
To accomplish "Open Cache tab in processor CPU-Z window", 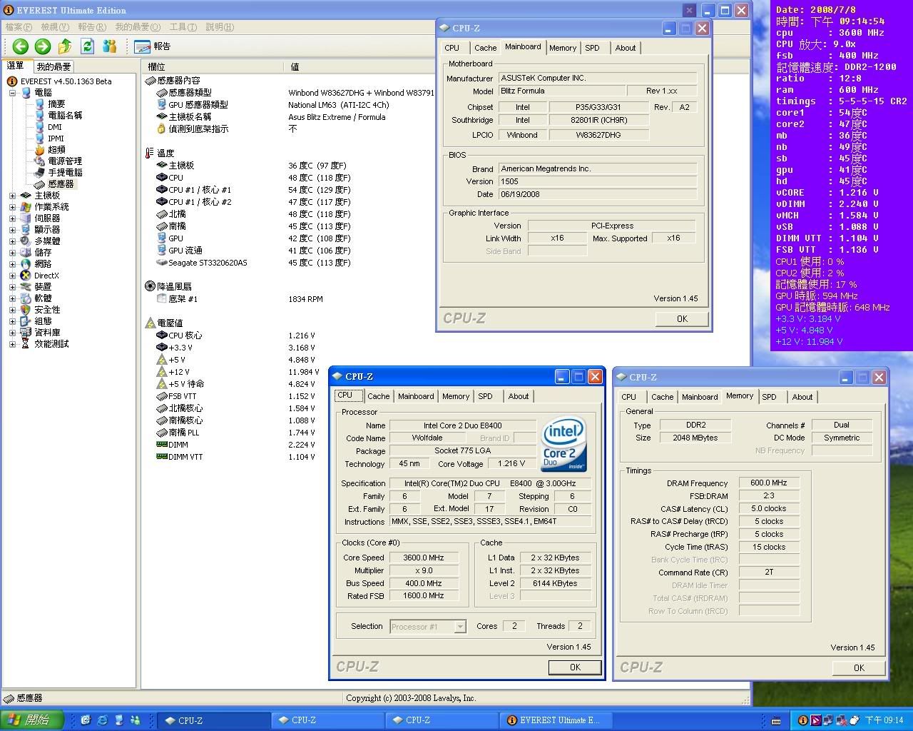I will [379, 396].
